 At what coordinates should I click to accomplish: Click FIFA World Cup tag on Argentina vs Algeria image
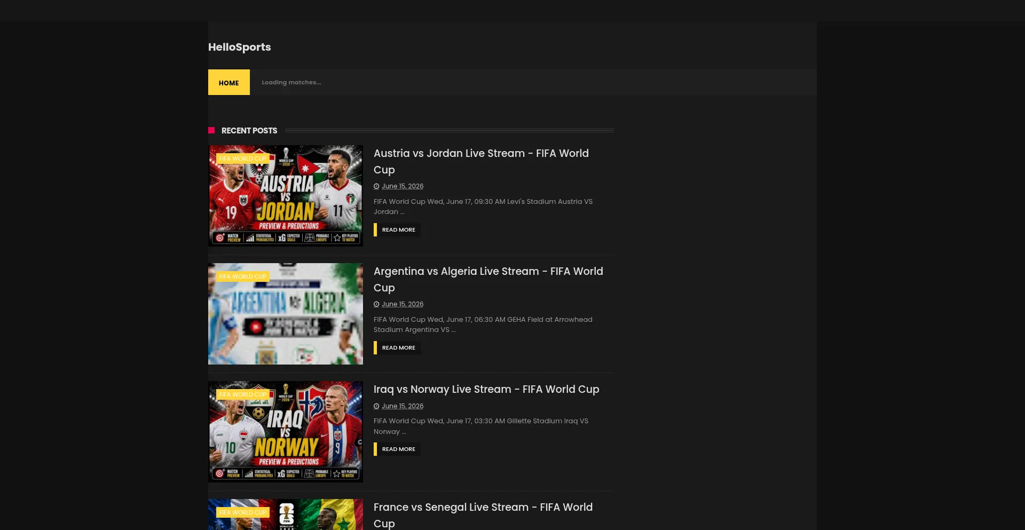(x=243, y=276)
